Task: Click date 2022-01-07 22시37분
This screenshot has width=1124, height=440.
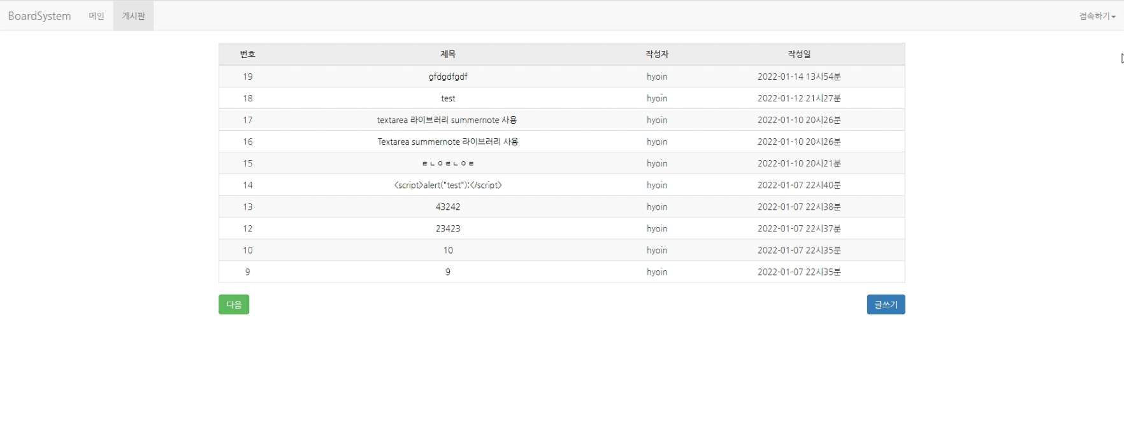Action: [x=799, y=228]
